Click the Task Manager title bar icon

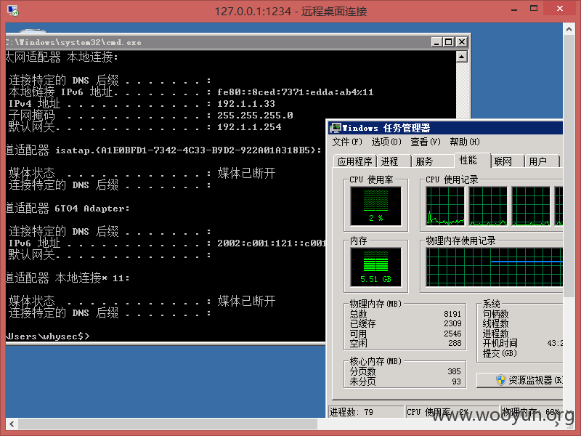click(x=336, y=128)
